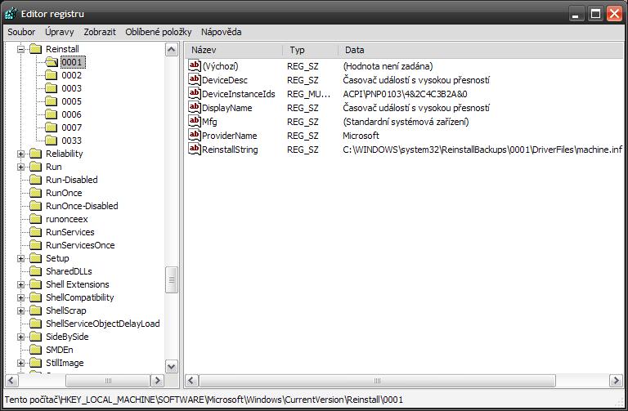This screenshot has height=411, width=628.
Task: Click the tree pane vertical scrollbar thumb
Action: click(172, 279)
